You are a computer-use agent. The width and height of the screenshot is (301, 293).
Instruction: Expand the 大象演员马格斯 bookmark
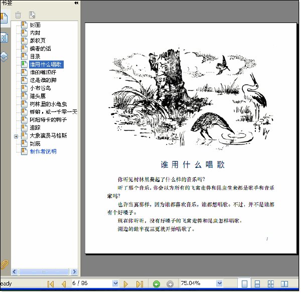pos(16,136)
